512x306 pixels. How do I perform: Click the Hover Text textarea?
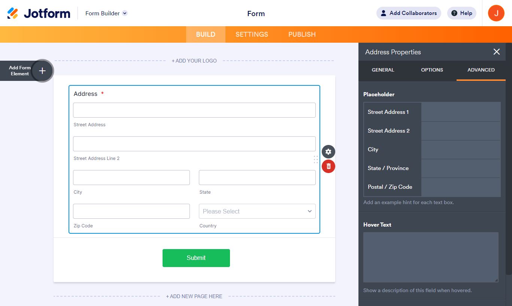431,257
